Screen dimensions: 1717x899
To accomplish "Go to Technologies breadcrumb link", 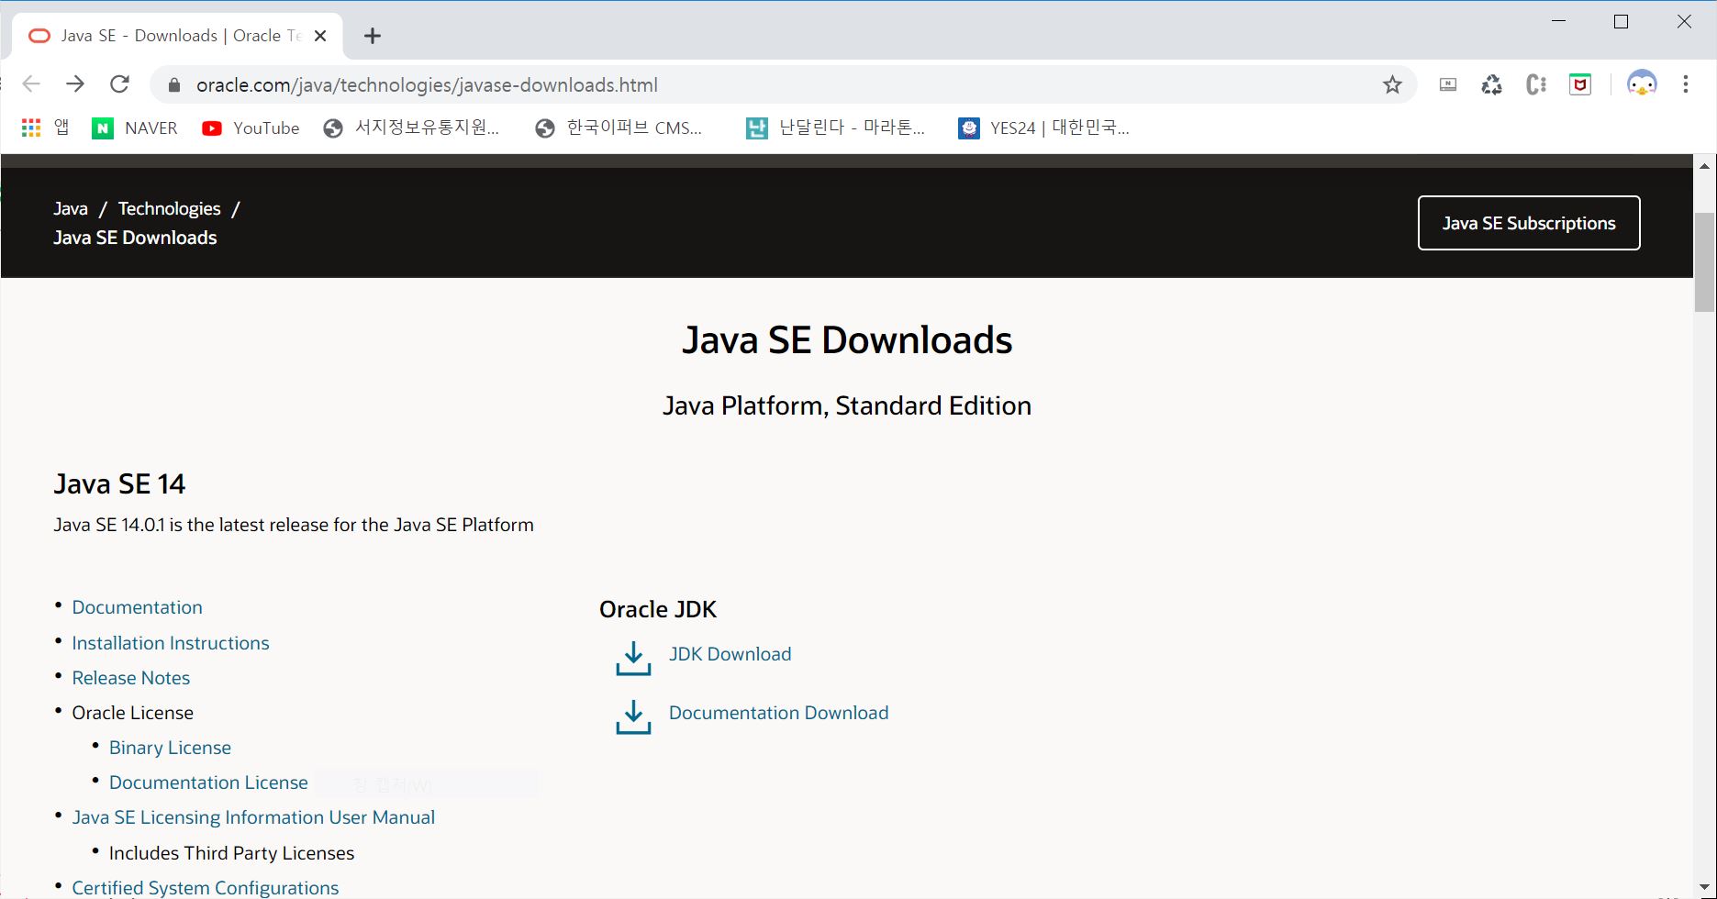I will tap(169, 208).
